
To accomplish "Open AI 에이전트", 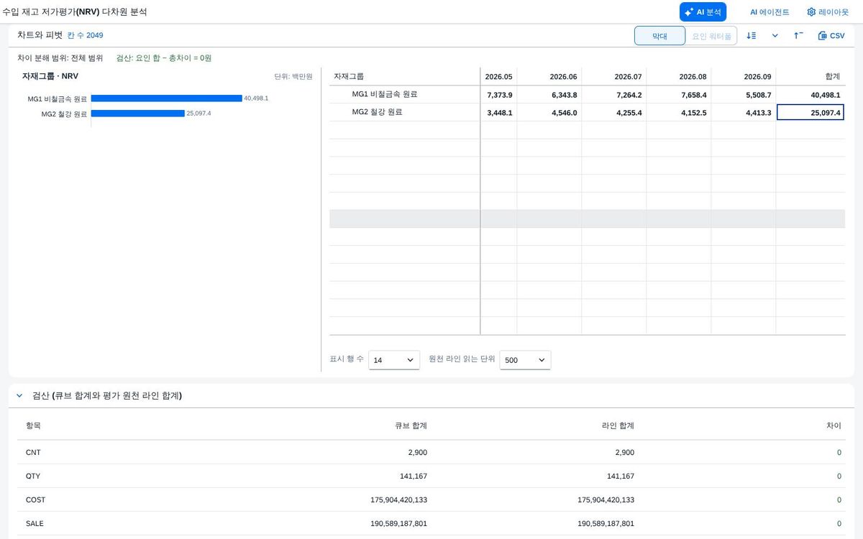I will [x=770, y=12].
